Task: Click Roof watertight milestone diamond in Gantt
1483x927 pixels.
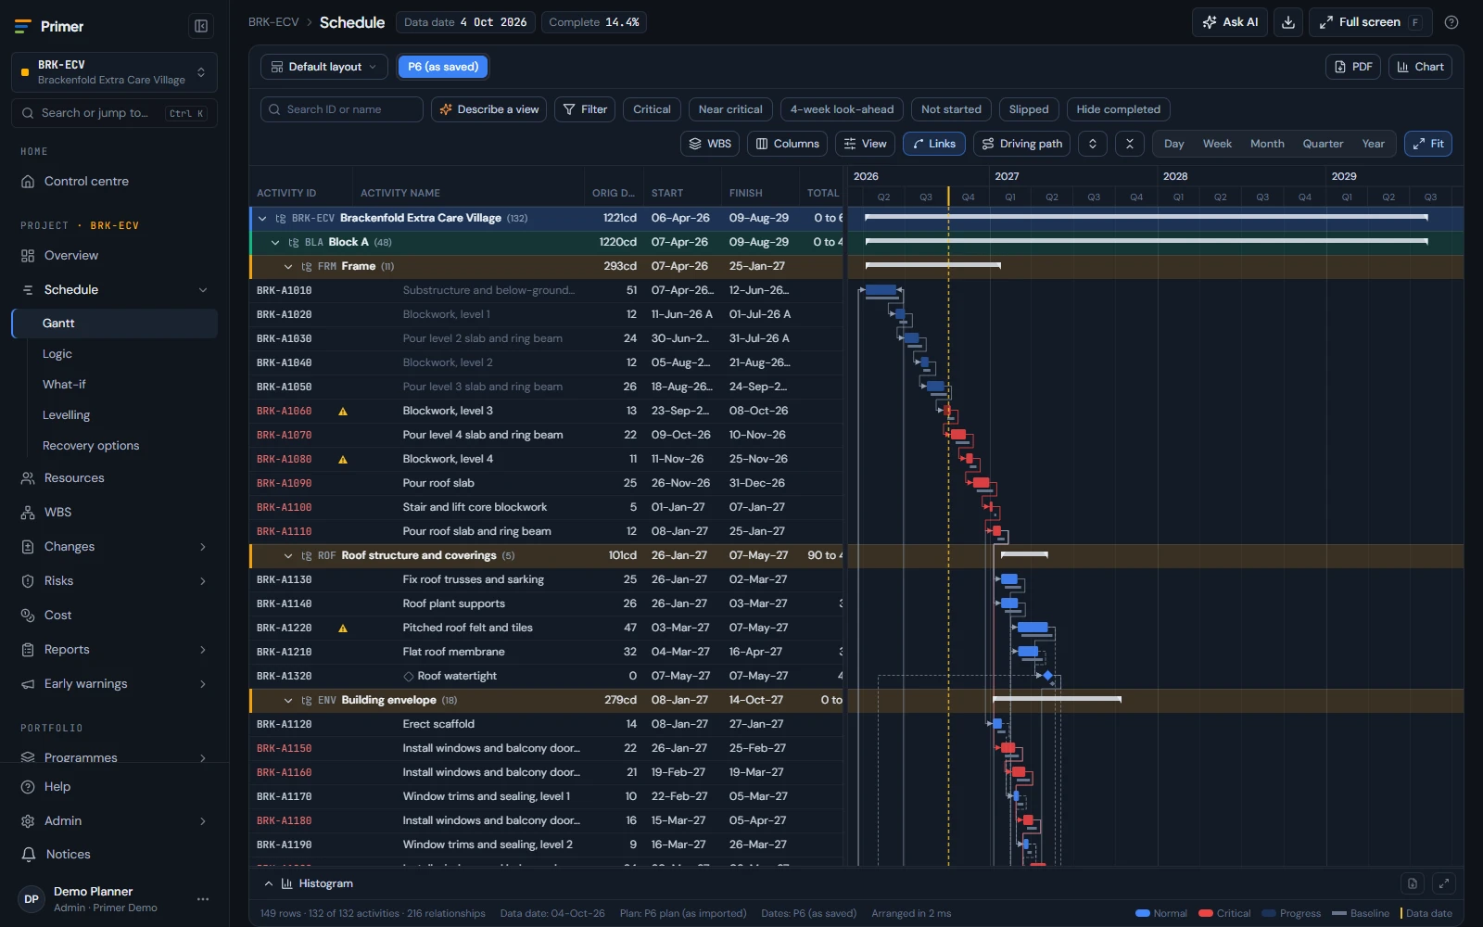Action: [x=1048, y=676]
